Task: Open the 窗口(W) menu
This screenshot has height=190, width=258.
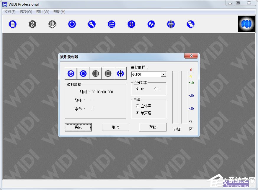Action: [43, 12]
